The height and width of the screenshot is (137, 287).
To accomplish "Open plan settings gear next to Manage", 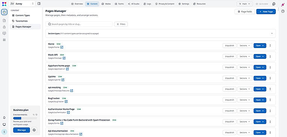I will coord(34,130).
